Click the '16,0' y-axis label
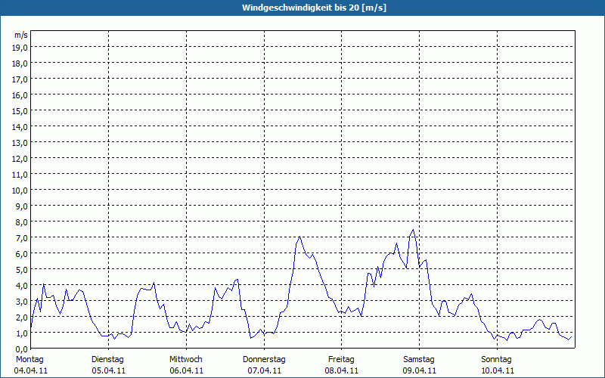This screenshot has width=605, height=378. (x=20, y=95)
